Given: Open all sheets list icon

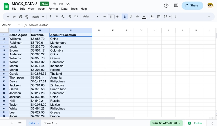Looking at the screenshot, I should tap(20, 123).
